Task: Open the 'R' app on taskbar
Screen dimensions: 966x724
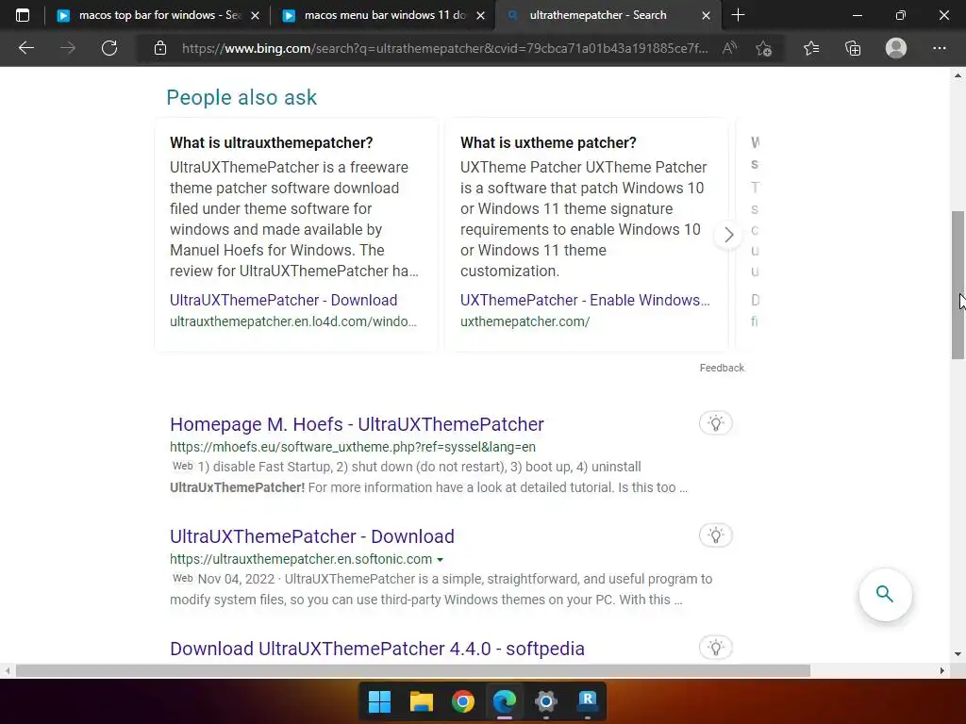Action: pos(588,701)
